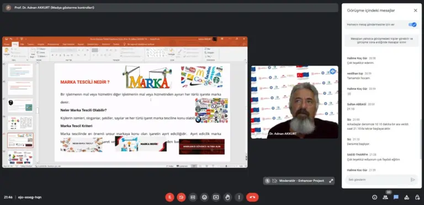
Task: Click the Save icon in PowerPoint title bar
Action: [7, 39]
